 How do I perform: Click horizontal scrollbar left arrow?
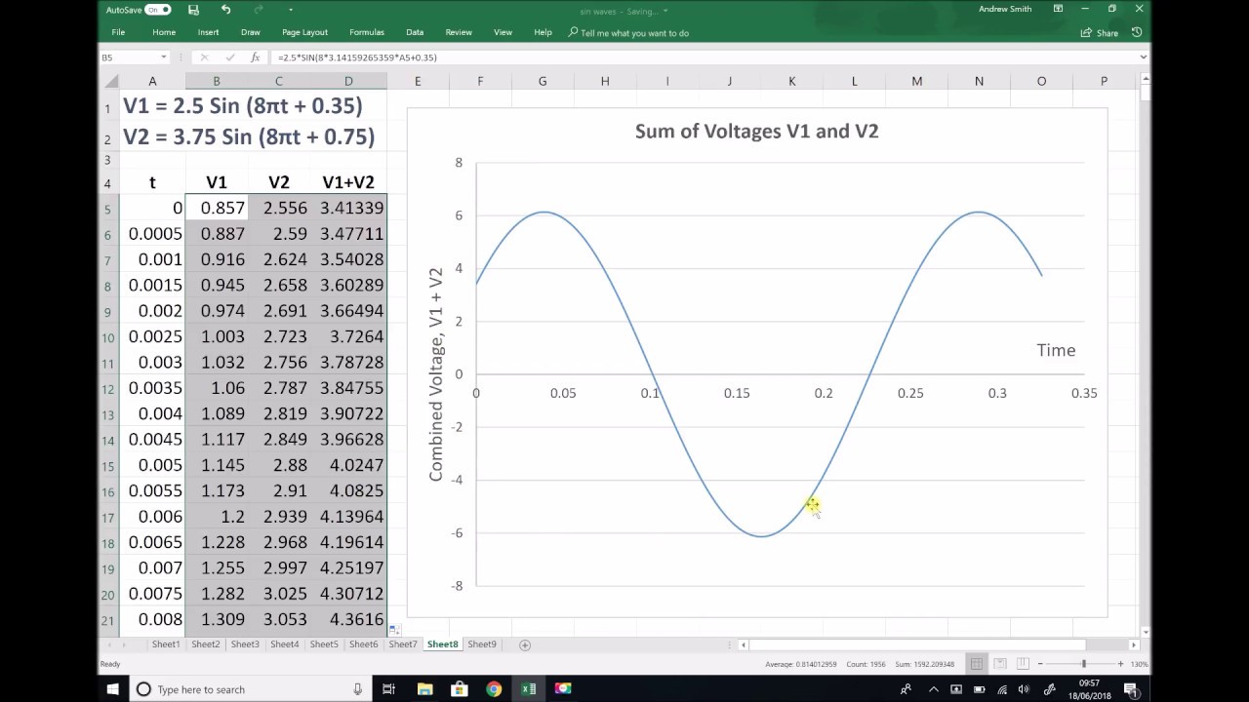pyautogui.click(x=744, y=644)
